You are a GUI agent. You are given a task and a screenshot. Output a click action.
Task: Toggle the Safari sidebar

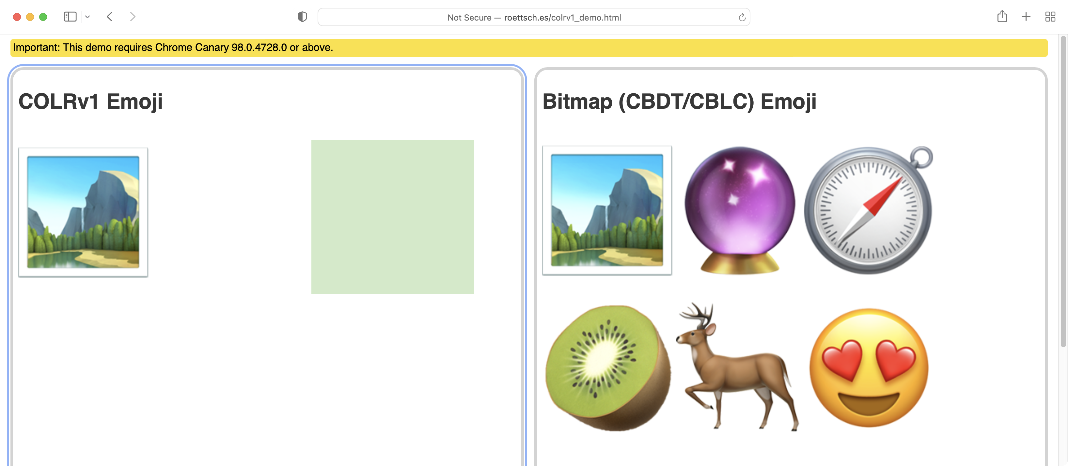click(x=70, y=17)
